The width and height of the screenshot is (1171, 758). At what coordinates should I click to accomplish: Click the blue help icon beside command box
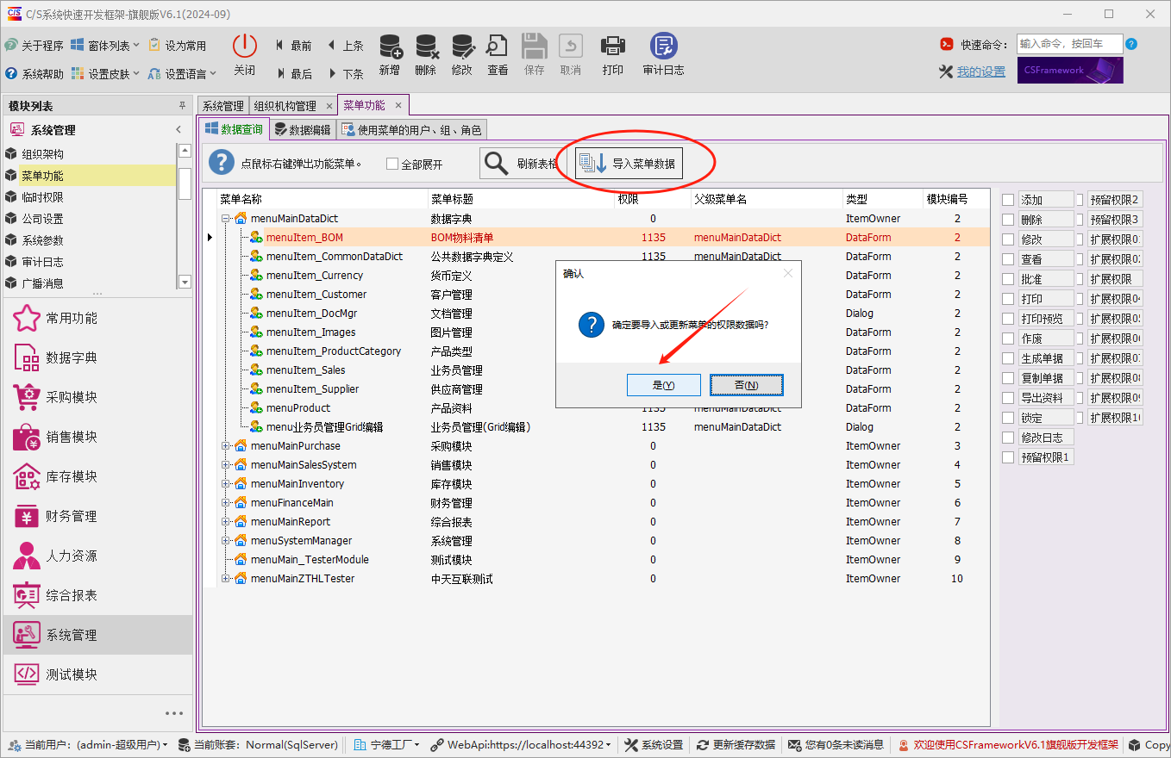click(x=1131, y=44)
